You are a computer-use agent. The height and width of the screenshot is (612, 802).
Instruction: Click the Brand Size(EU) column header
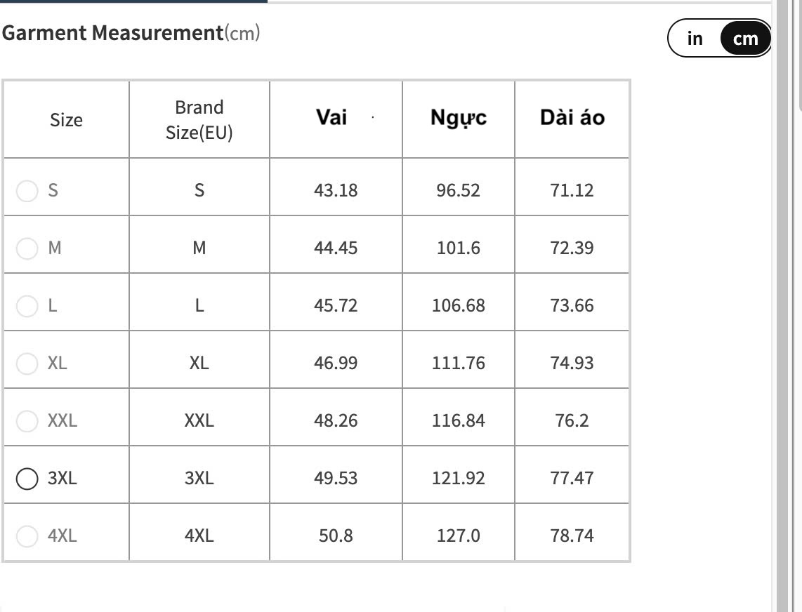pos(199,119)
